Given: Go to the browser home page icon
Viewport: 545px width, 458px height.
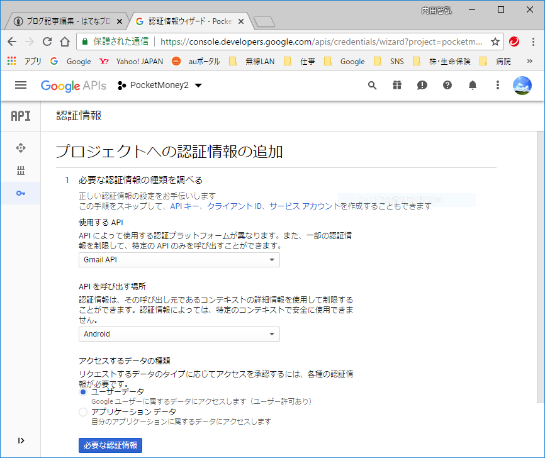Looking at the screenshot, I should click(65, 42).
